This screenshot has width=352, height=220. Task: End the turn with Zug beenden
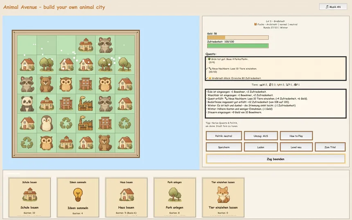click(x=275, y=159)
